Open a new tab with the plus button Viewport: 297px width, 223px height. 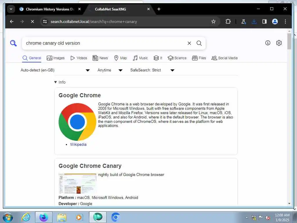pyautogui.click(x=159, y=9)
